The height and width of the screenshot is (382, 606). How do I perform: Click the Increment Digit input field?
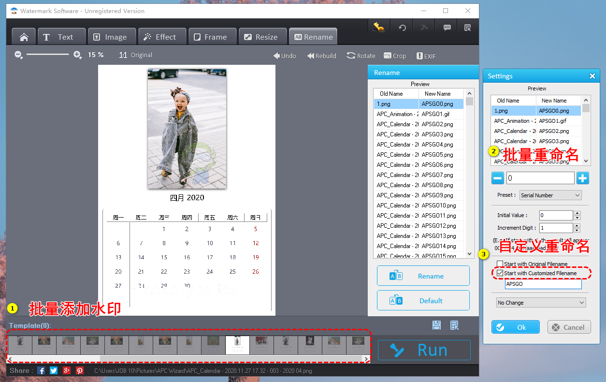pos(556,228)
